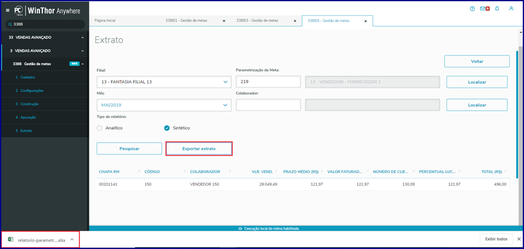Image resolution: width=524 pixels, height=249 pixels.
Task: Focus the empty Colaborador code field
Action: point(268,105)
